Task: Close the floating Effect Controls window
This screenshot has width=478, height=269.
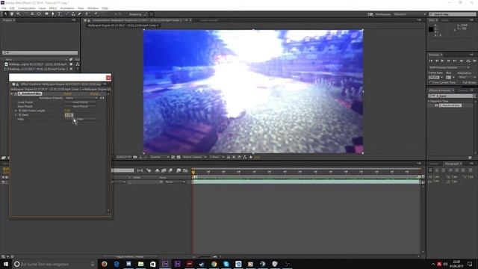Action: pos(108,78)
